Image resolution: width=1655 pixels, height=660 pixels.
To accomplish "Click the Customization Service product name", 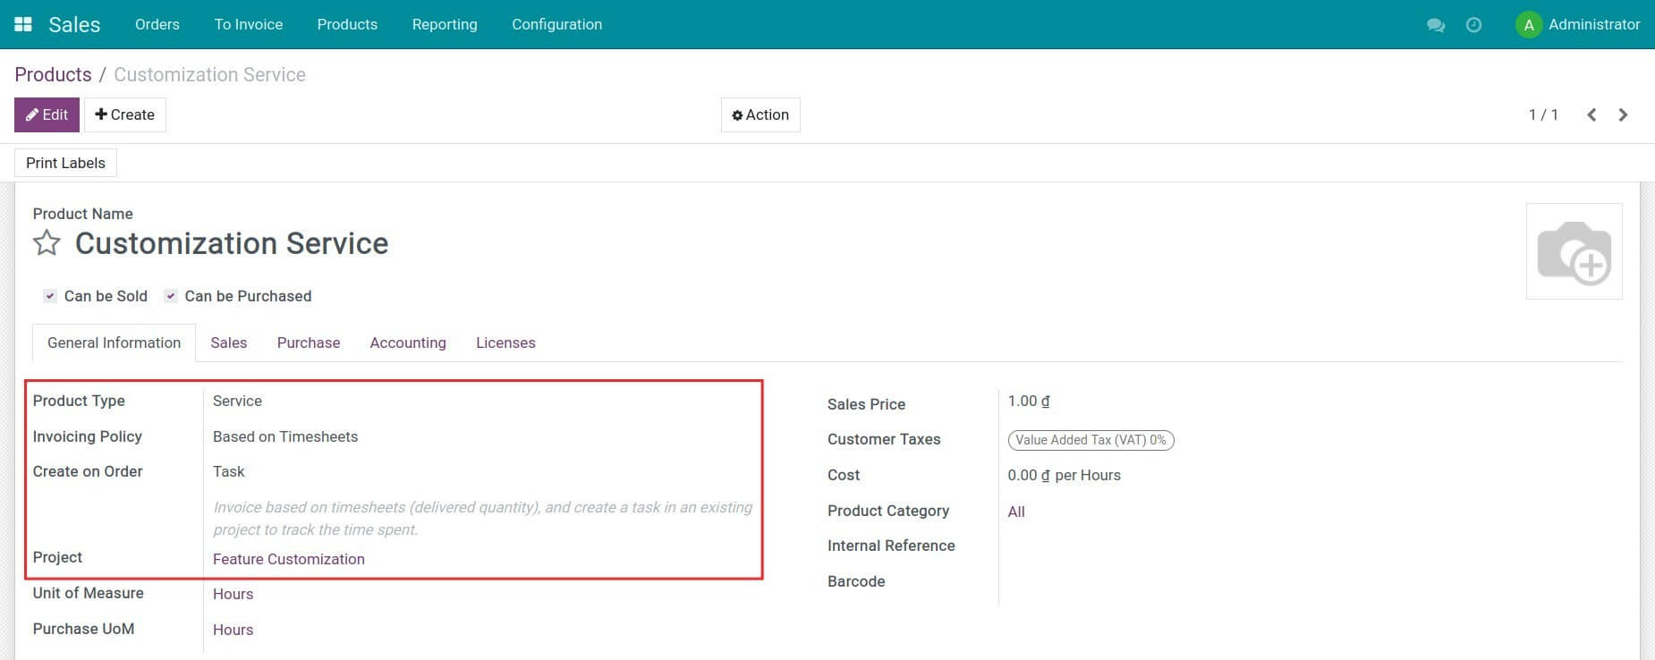I will click(232, 243).
